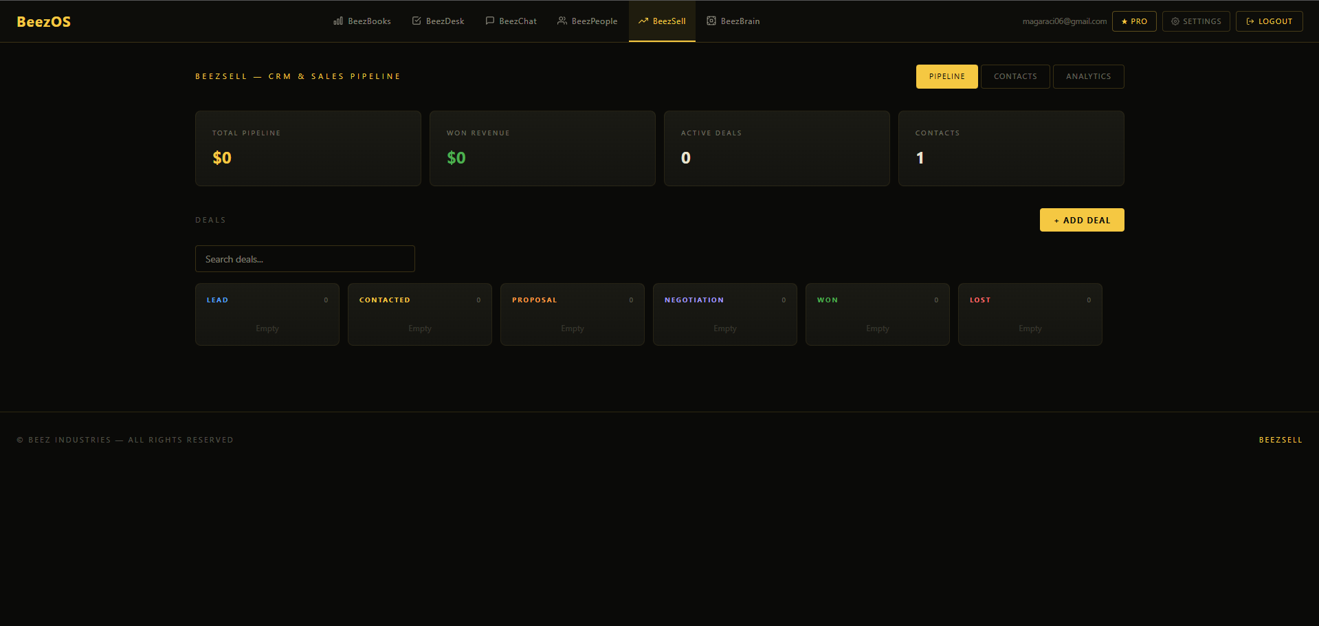This screenshot has width=1319, height=626.
Task: Open the BeezPeople module
Action: (x=588, y=21)
